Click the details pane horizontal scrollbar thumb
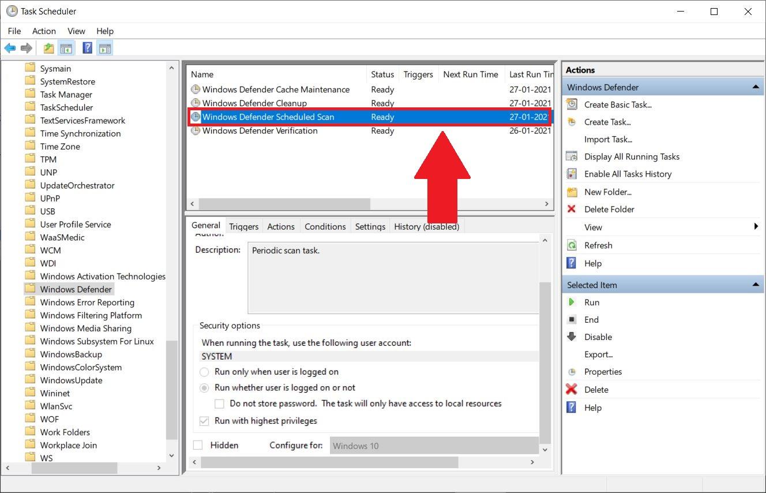The width and height of the screenshot is (766, 493). [329, 462]
